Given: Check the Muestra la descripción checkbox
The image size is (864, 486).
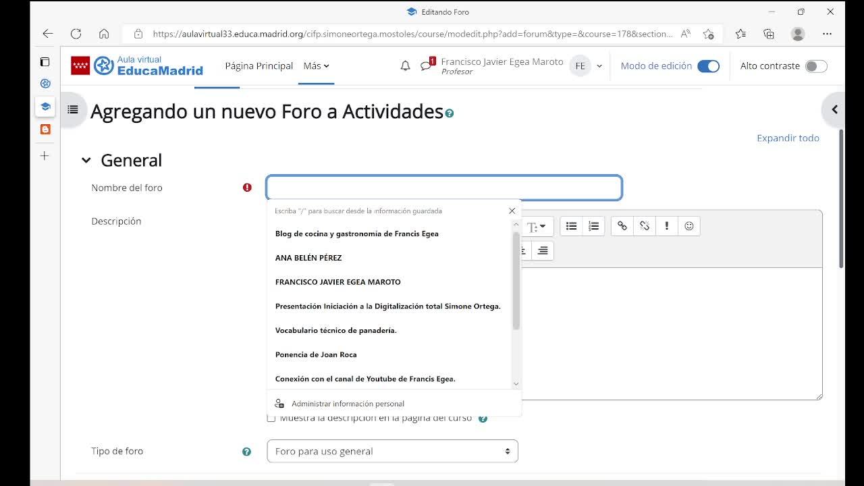Looking at the screenshot, I should (x=271, y=418).
